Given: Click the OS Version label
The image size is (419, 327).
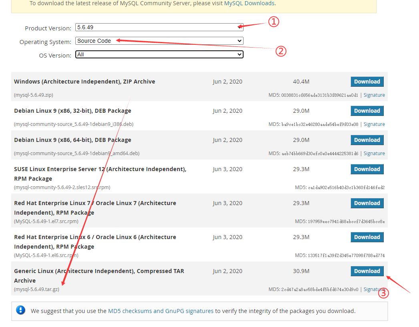Looking at the screenshot, I should (55, 56).
